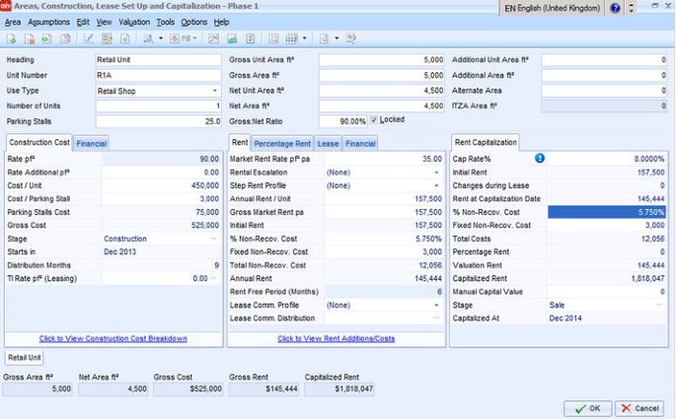Image resolution: width=676 pixels, height=419 pixels.
Task: Click the add new area toolbar icon
Action: (11, 38)
